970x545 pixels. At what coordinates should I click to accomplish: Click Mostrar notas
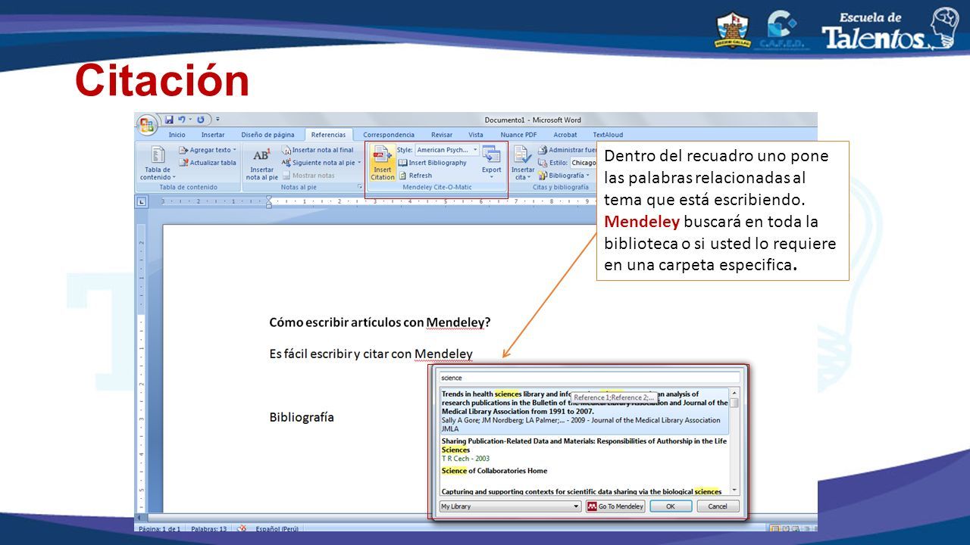click(308, 175)
